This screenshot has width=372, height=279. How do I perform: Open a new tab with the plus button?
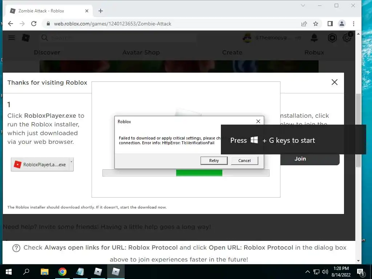pyautogui.click(x=101, y=11)
